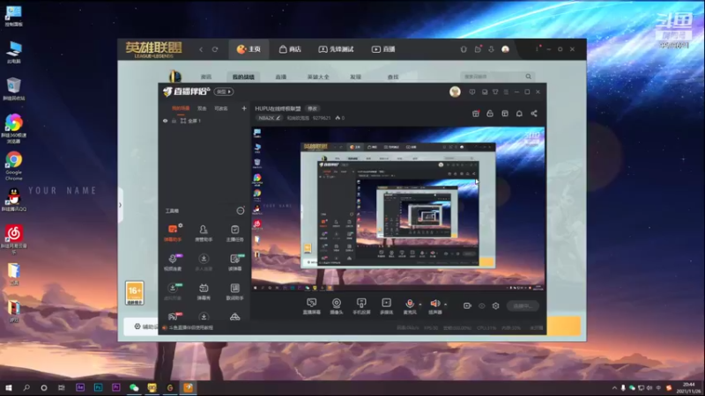Screen dimensions: 705x396
Task: Click the padlock icon beside the bell
Action: 490,114
